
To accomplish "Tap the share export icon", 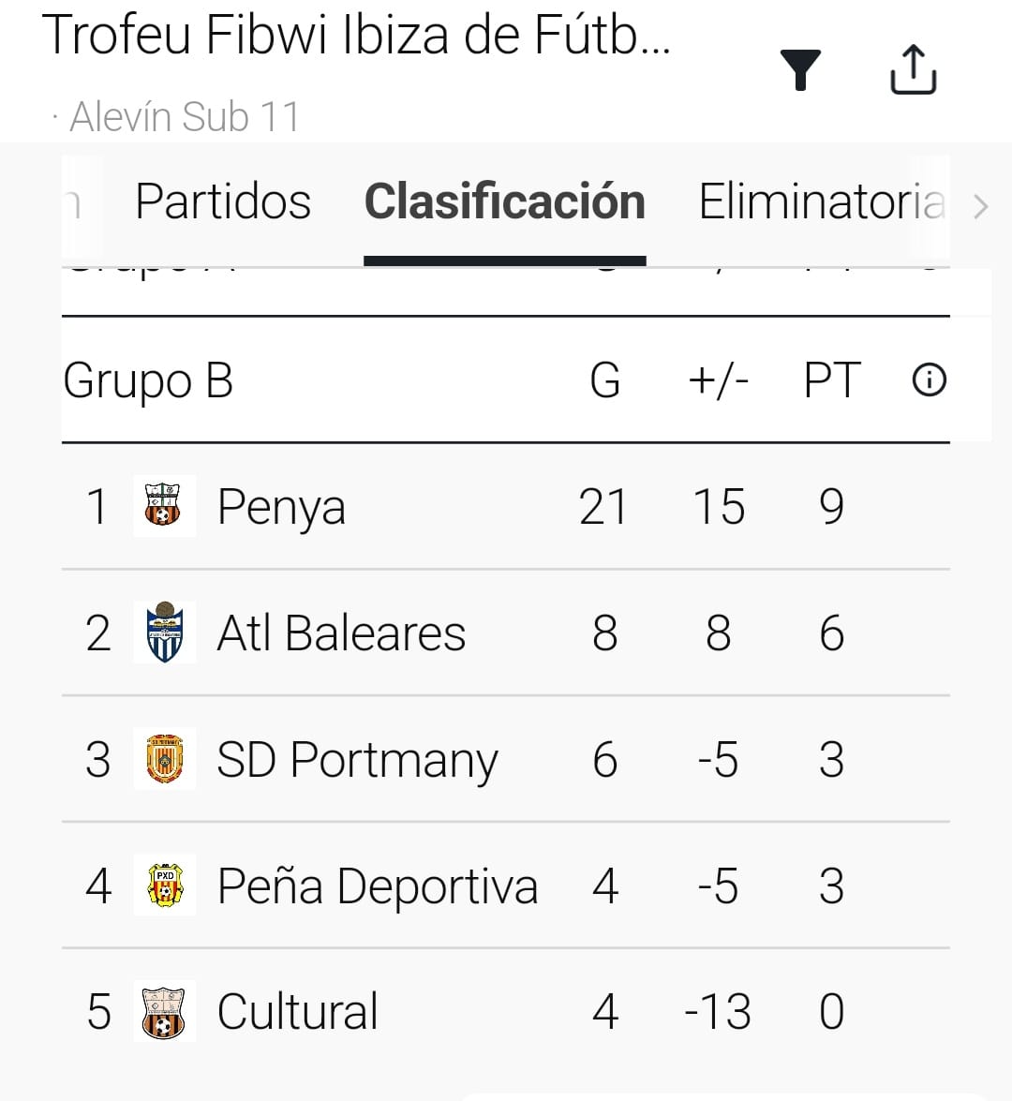I will 913,70.
